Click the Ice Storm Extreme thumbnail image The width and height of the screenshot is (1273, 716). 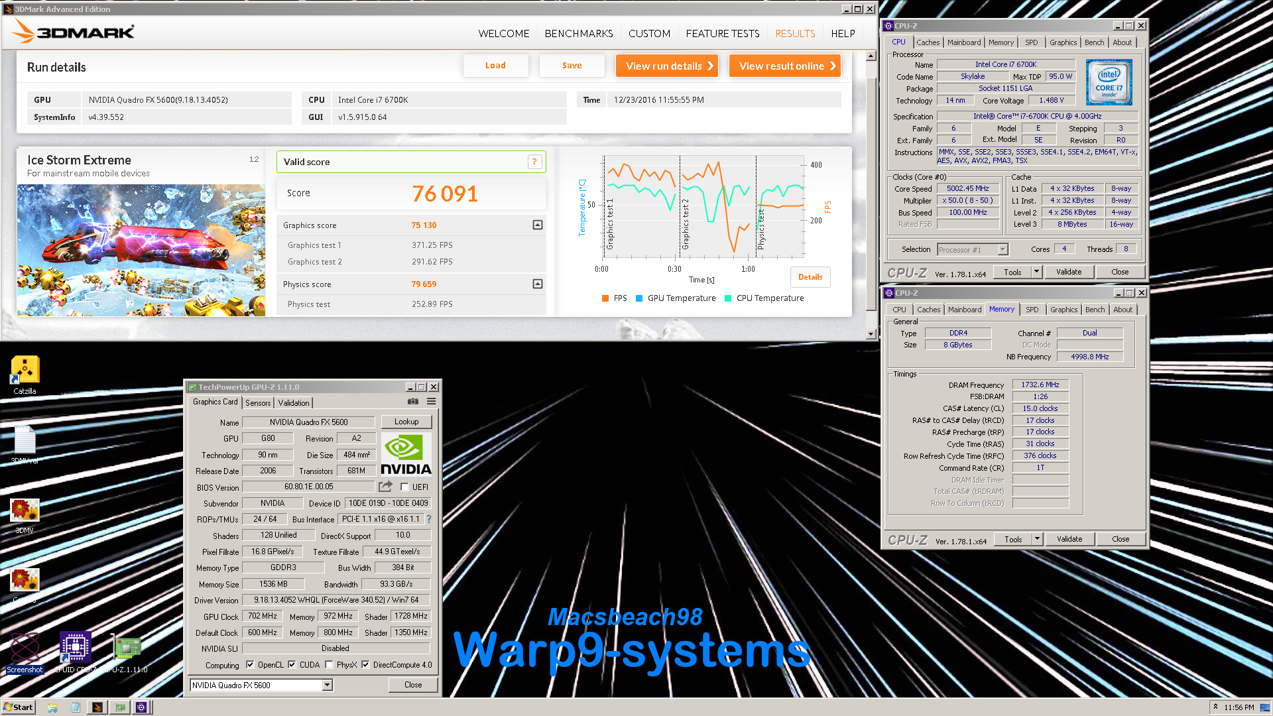[x=141, y=250]
